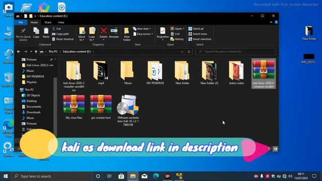Viewport: 322px width, 181px height.
Task: Click the Search Education content field
Action: tap(235, 51)
